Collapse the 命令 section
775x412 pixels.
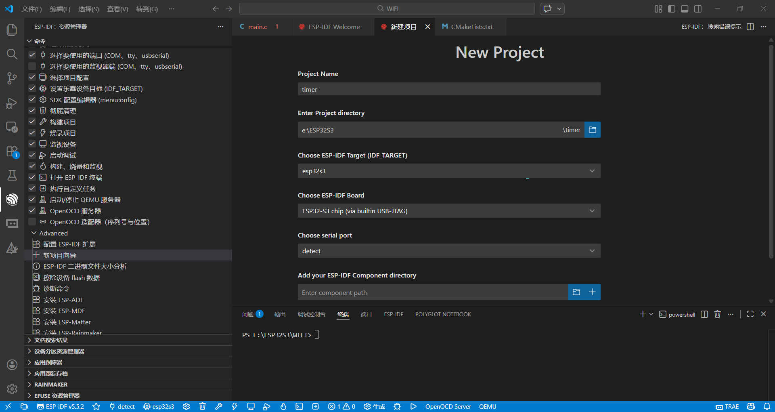coord(29,41)
